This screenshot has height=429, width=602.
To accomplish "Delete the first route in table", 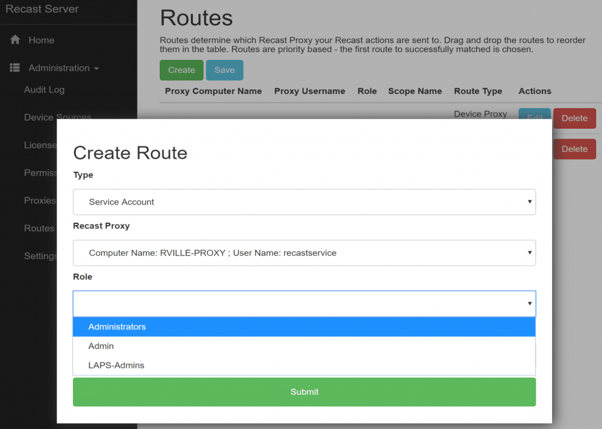I will pos(574,118).
